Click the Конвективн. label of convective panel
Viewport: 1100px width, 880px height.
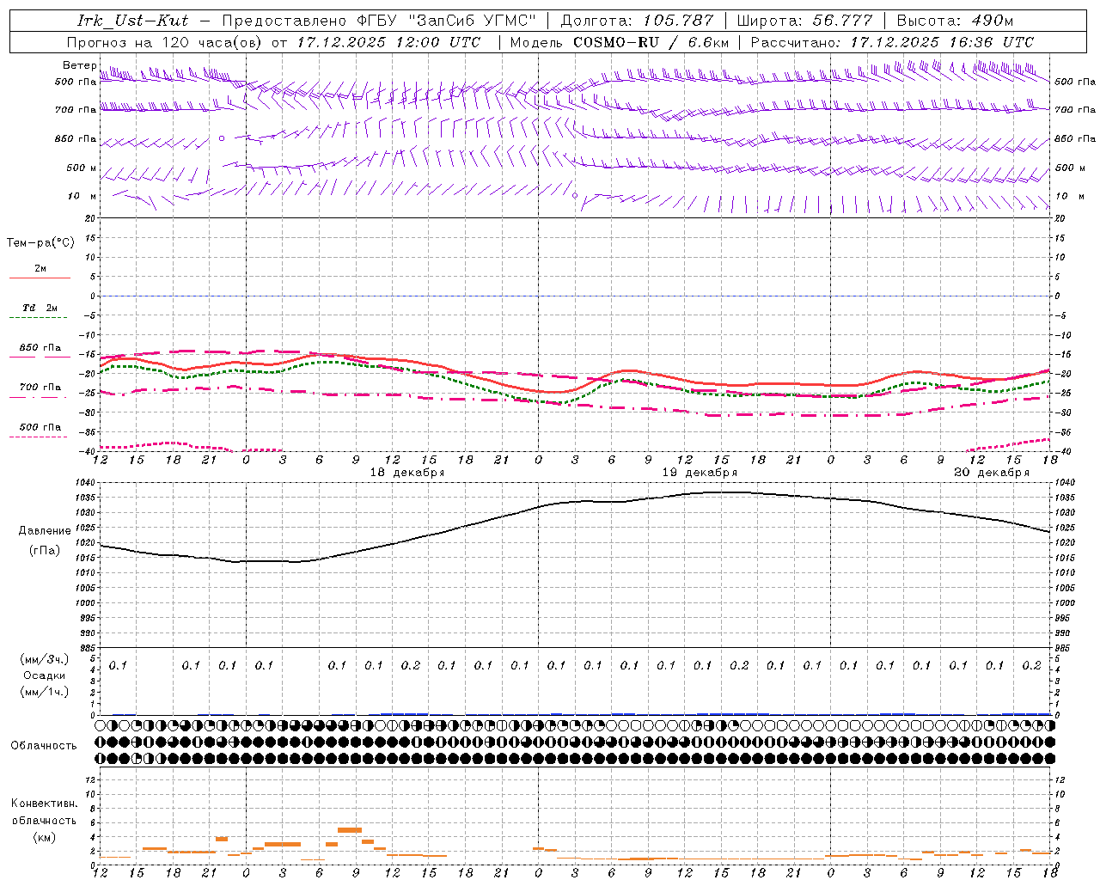[45, 804]
